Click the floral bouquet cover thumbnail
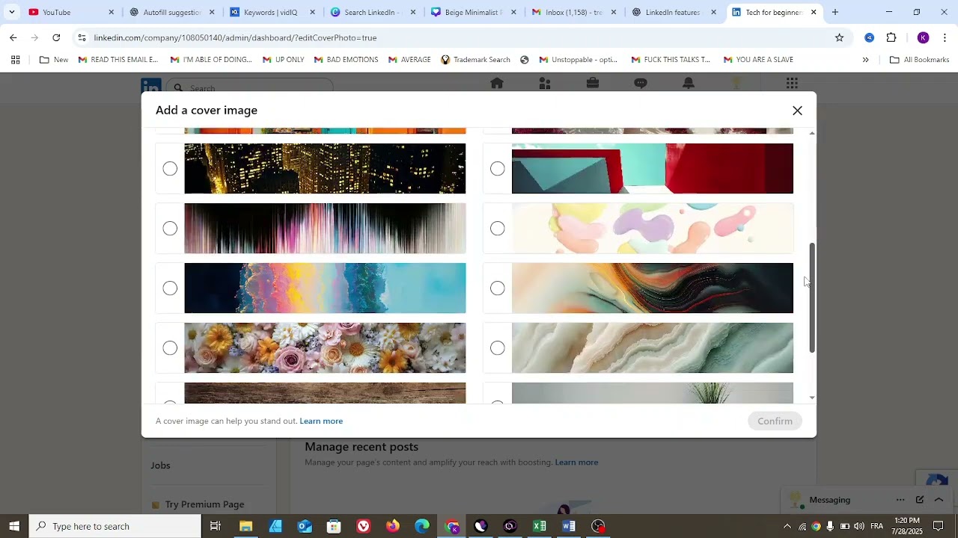958x538 pixels. point(325,348)
